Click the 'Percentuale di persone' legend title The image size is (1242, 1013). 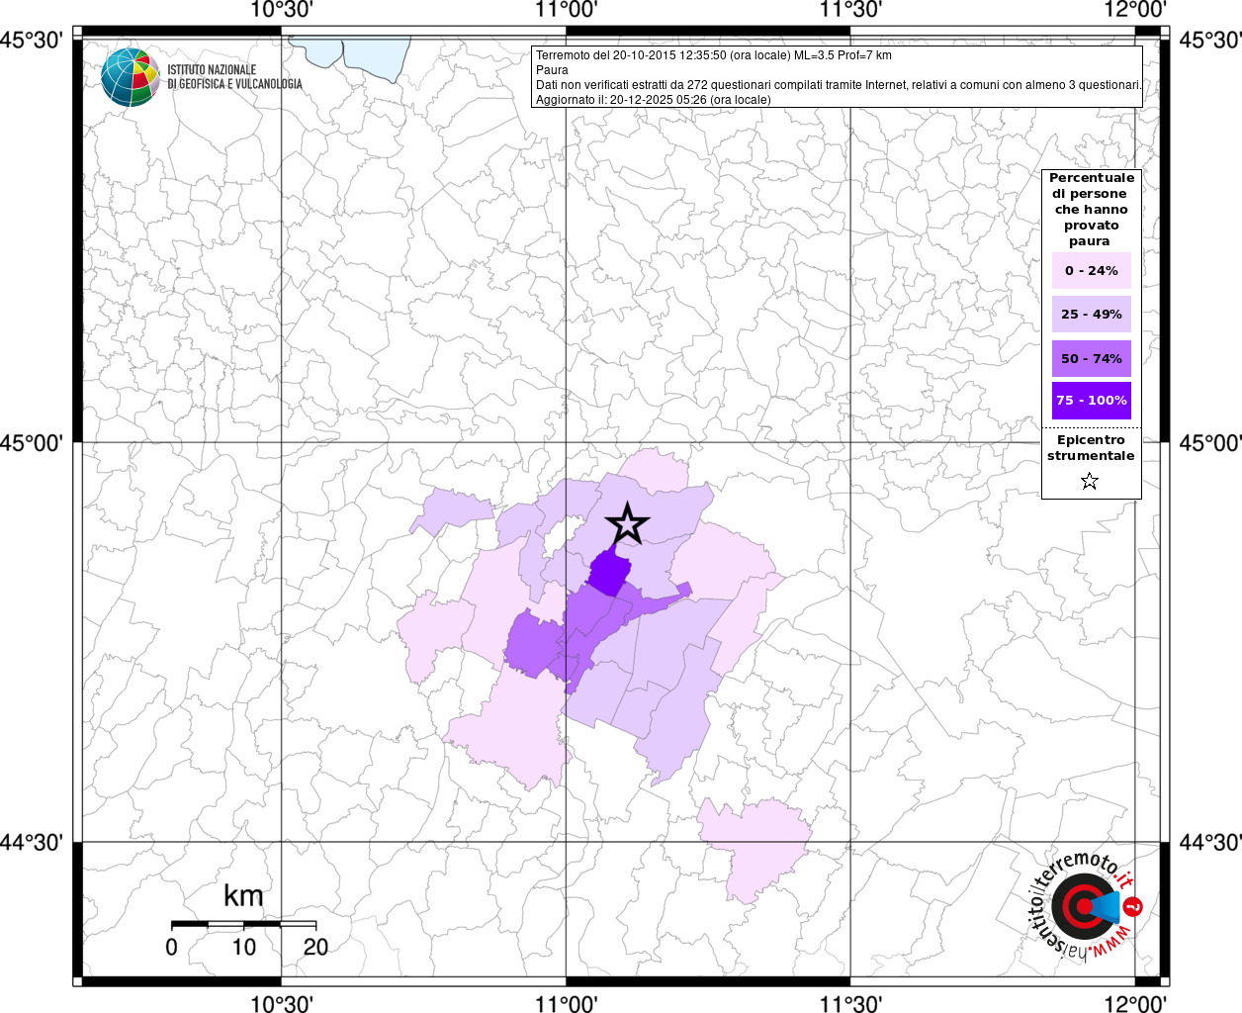coord(1091,209)
